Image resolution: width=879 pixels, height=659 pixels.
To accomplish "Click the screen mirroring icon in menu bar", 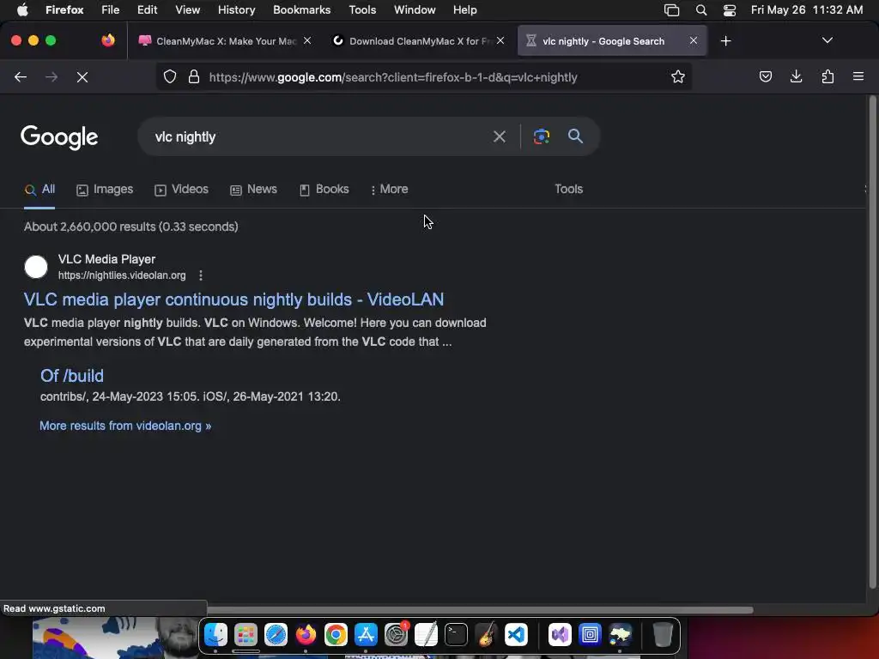I will point(671,10).
